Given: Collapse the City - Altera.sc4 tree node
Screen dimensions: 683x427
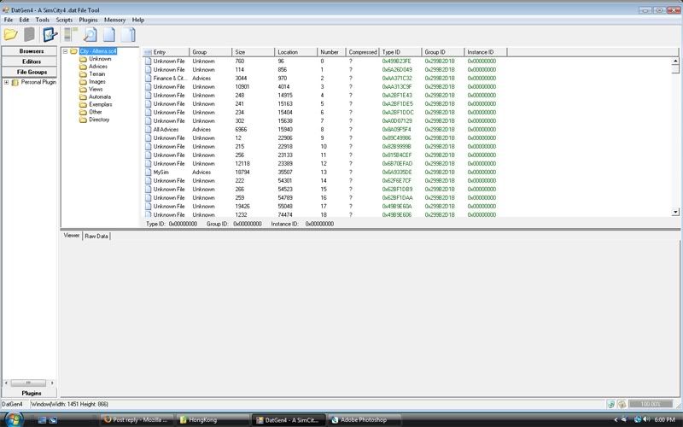Looking at the screenshot, I should coord(66,51).
